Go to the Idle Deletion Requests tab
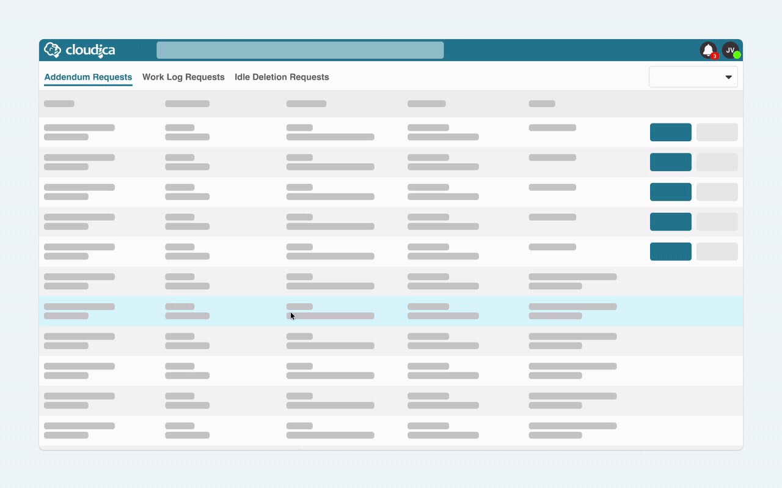 [282, 77]
